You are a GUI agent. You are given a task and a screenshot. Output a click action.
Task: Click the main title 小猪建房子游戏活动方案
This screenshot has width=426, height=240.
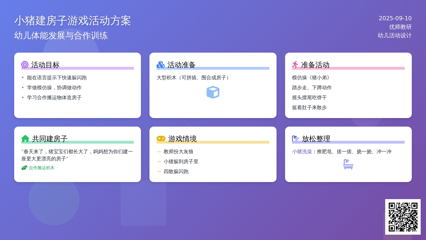pos(72,21)
